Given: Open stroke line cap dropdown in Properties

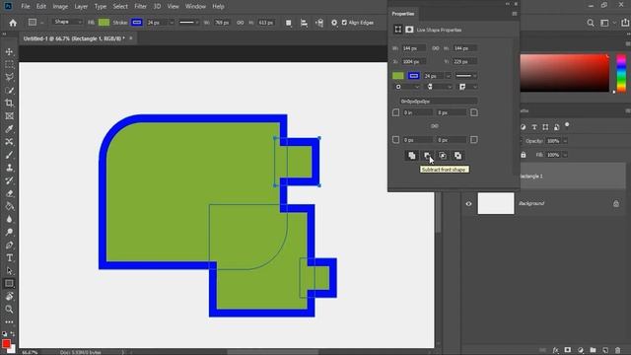Looking at the screenshot, I should coord(439,87).
